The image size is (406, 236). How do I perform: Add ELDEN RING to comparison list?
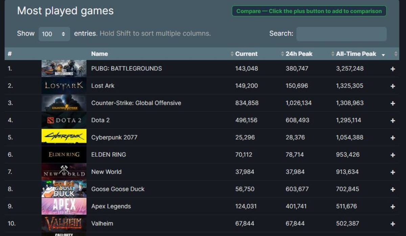coord(392,155)
